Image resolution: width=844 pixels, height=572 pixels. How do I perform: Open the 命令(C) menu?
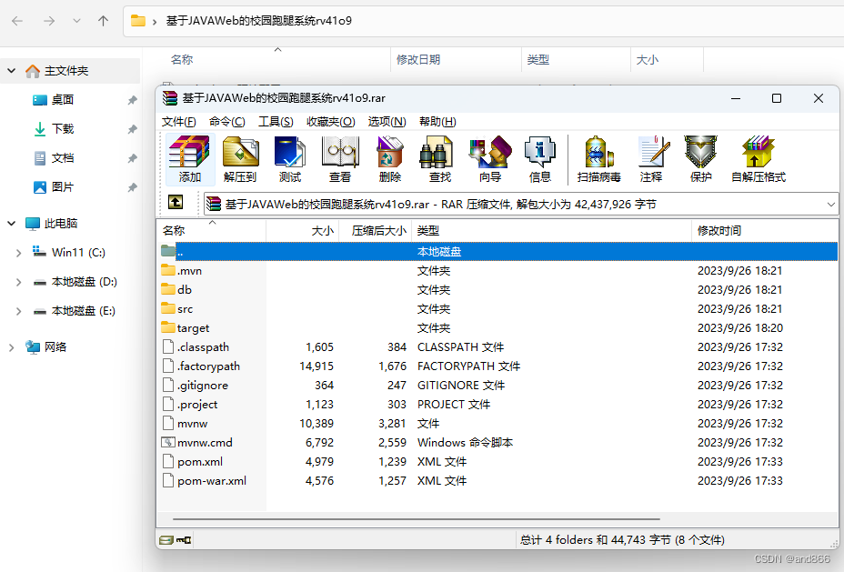click(x=227, y=122)
